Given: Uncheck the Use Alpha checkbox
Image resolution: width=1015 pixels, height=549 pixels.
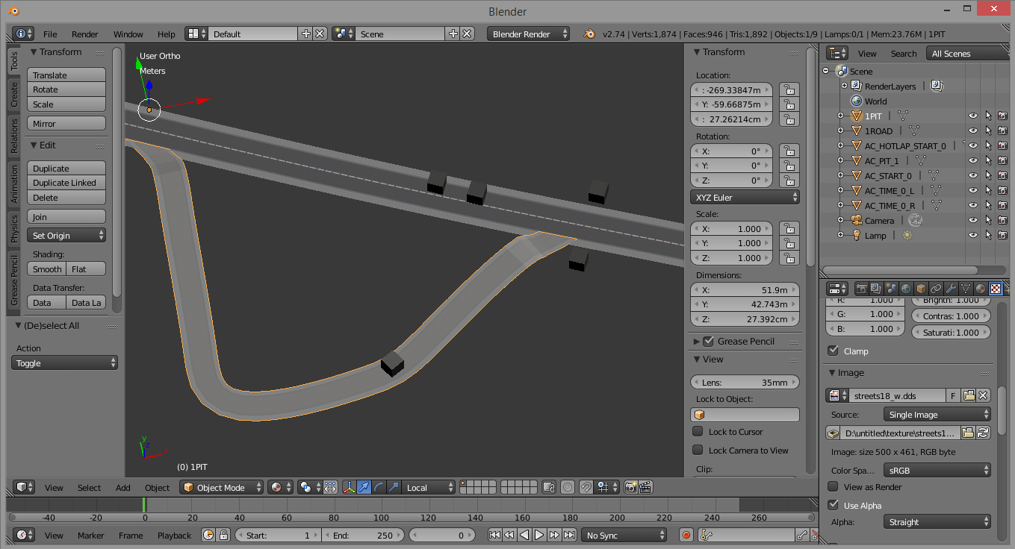Looking at the screenshot, I should point(834,505).
